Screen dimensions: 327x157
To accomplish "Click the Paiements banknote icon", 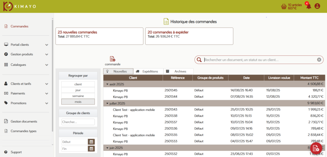I will [6, 93].
